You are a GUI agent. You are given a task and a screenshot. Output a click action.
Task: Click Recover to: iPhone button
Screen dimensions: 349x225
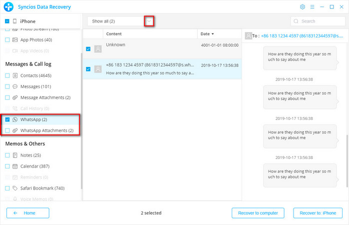318,213
